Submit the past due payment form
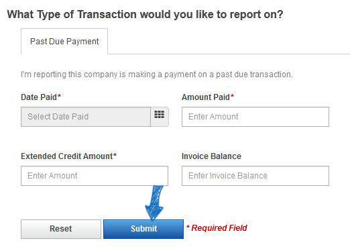 (x=143, y=229)
